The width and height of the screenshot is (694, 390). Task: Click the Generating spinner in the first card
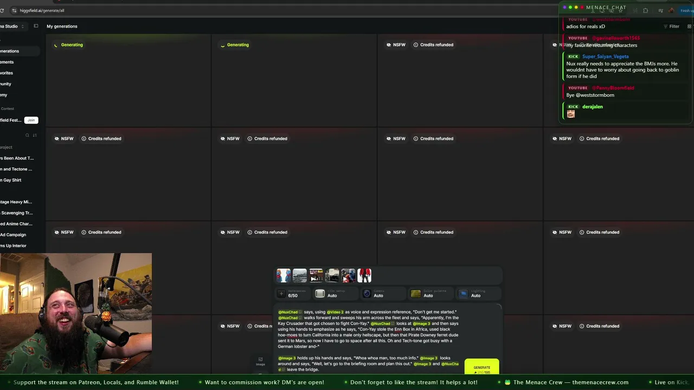[55, 45]
